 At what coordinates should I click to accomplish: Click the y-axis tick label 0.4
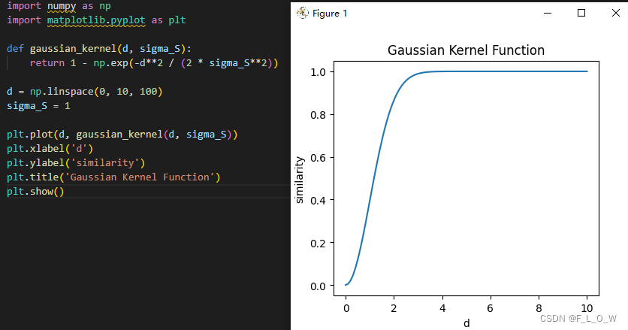pyautogui.click(x=318, y=200)
